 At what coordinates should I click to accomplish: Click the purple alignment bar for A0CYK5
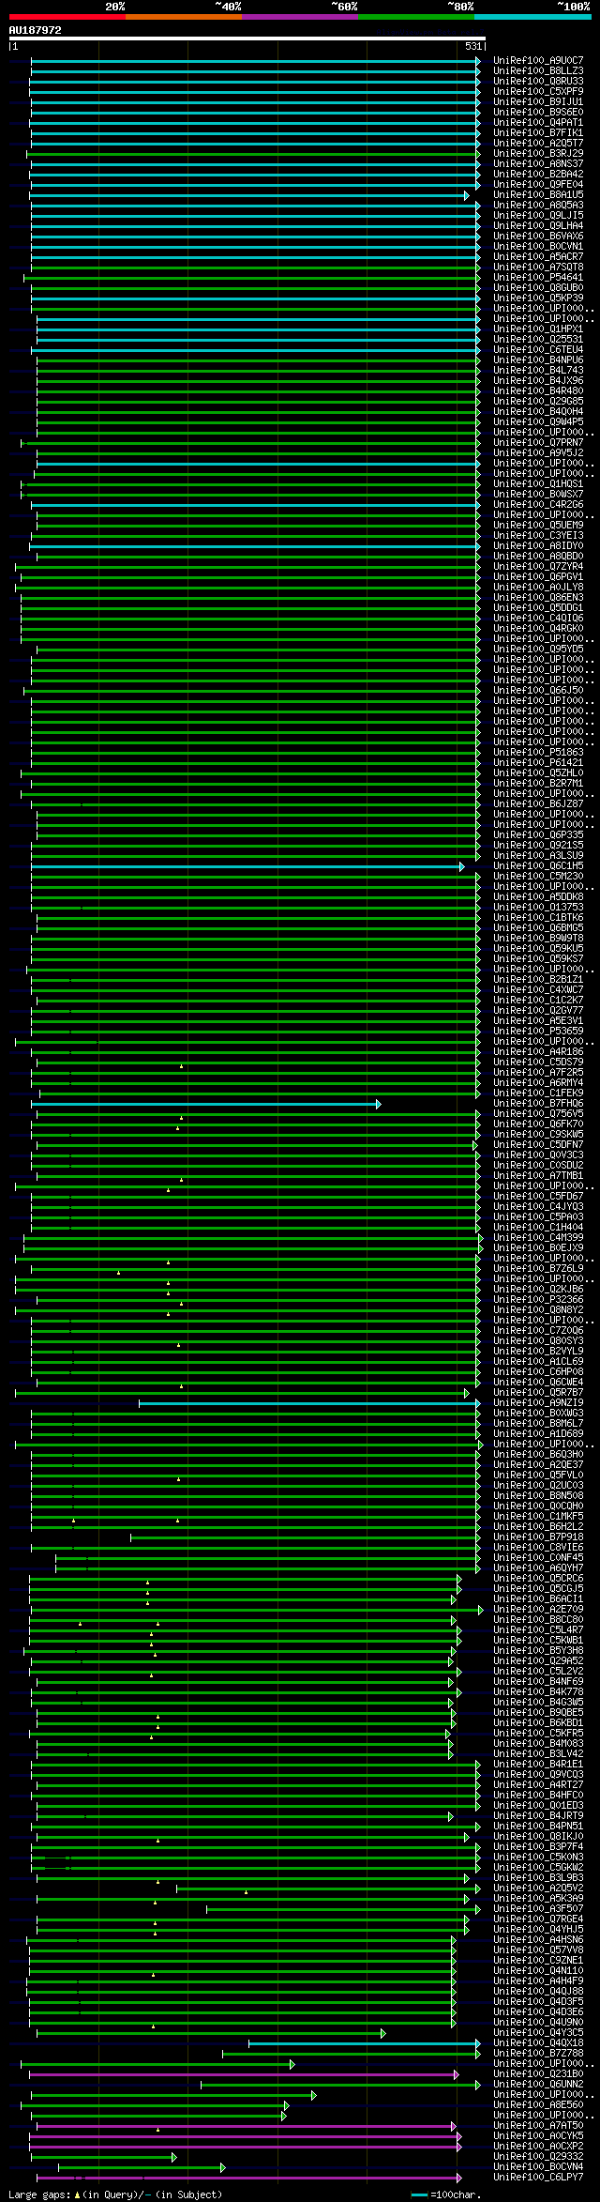point(245,2137)
